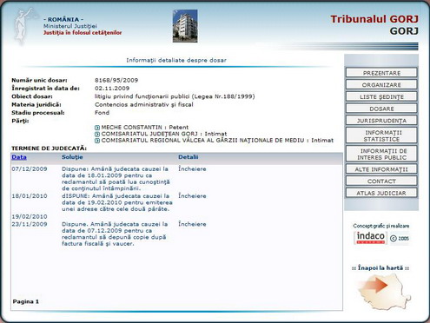Click the indaco systems logo
430x323 pixels.
[x=370, y=238]
